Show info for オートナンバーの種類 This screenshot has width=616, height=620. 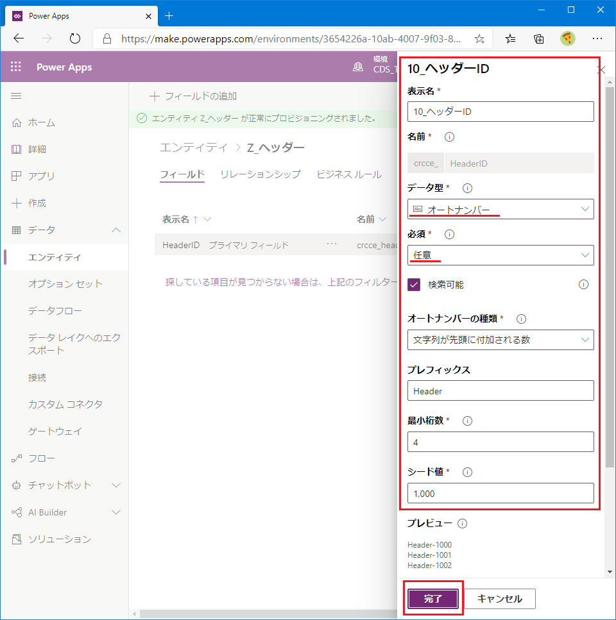522,319
